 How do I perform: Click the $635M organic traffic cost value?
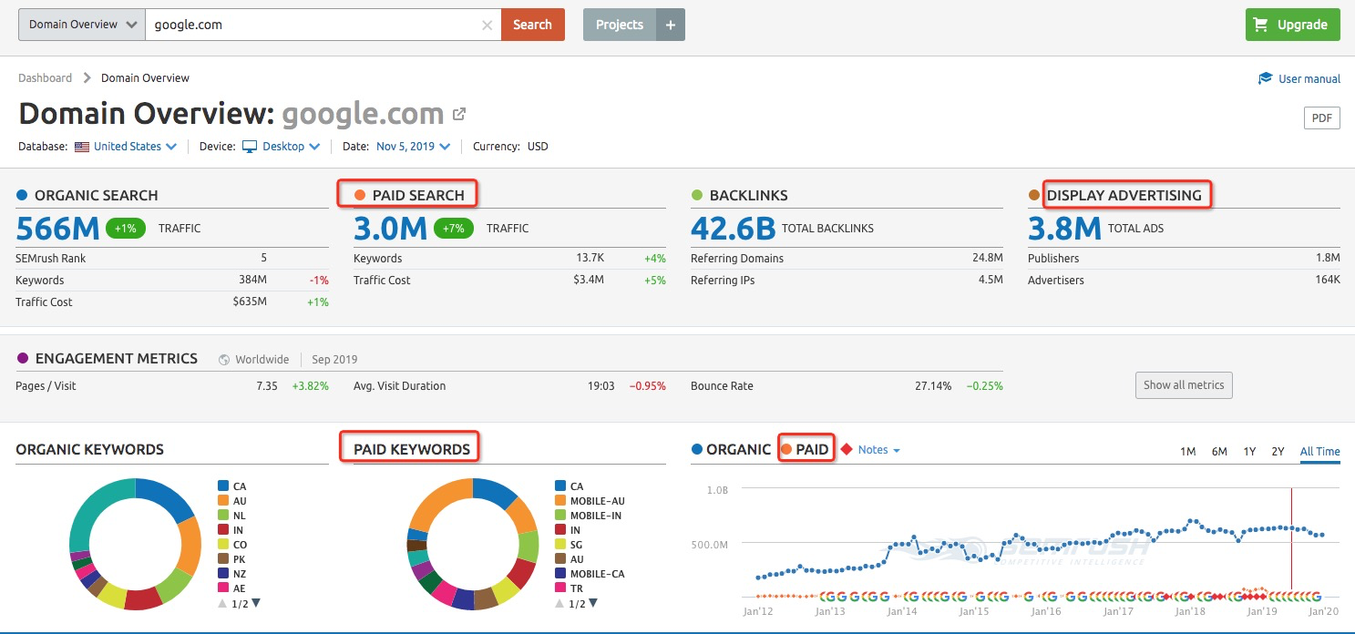coord(250,302)
